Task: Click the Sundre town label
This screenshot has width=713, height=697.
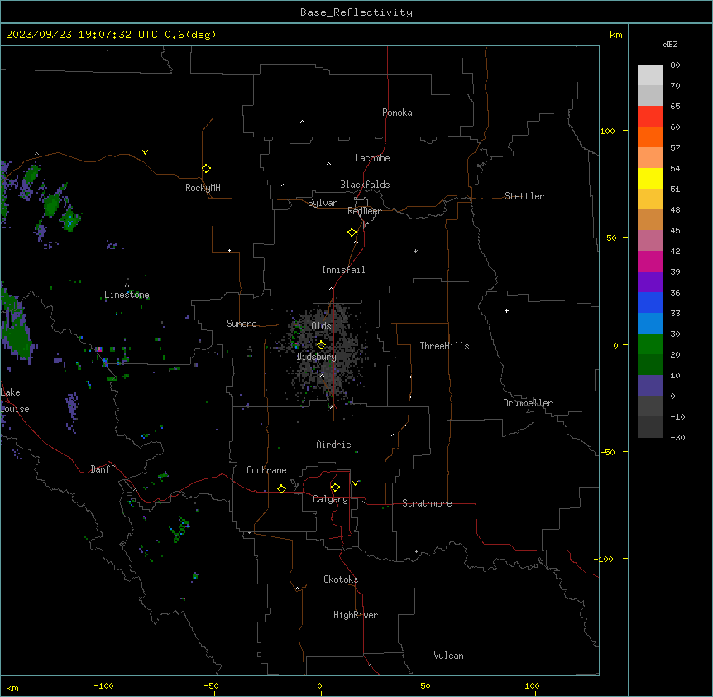Action: 242,324
